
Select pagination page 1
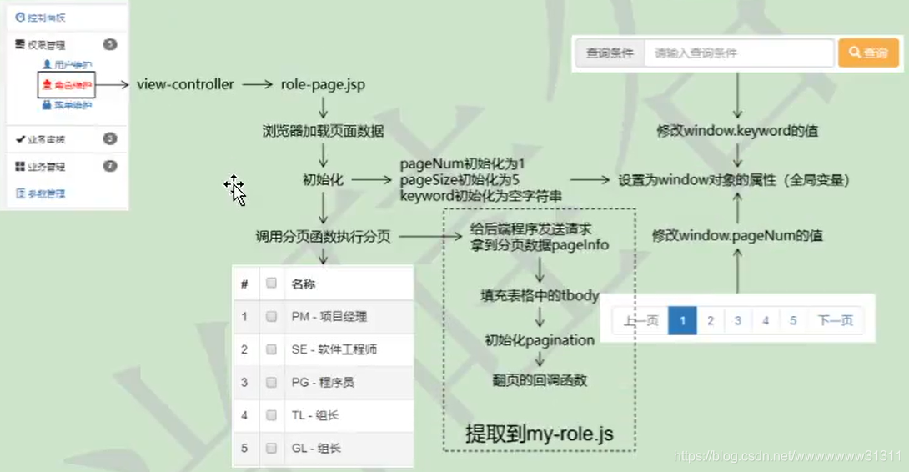pyautogui.click(x=682, y=321)
